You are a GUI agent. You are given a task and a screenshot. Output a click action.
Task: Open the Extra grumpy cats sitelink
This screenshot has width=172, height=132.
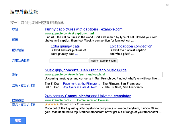65,46
